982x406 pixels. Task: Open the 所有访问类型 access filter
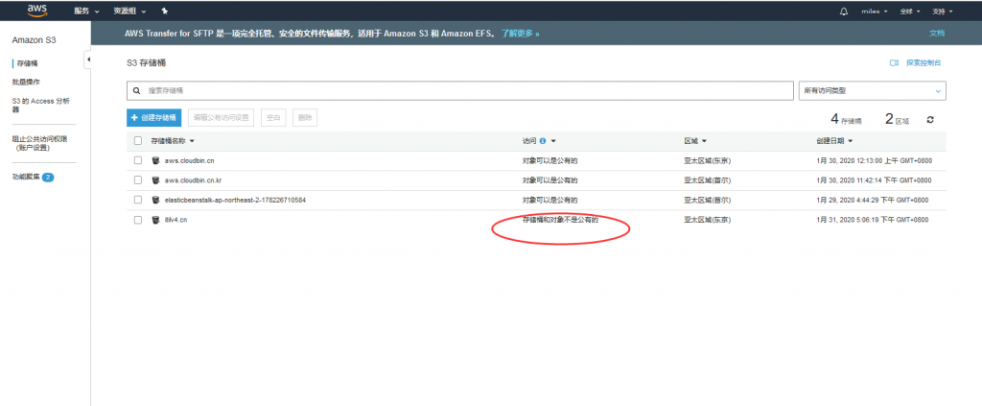click(873, 91)
